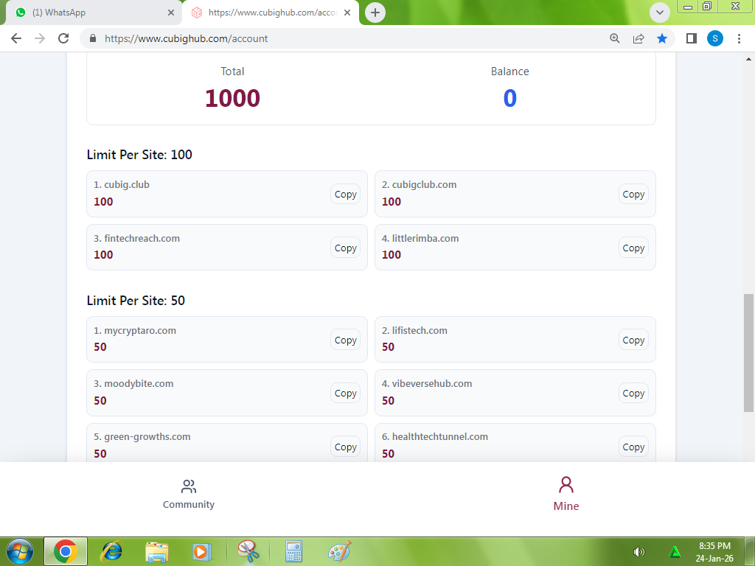Click the page vertical scrollbar thumb
The image size is (755, 566).
point(748,352)
